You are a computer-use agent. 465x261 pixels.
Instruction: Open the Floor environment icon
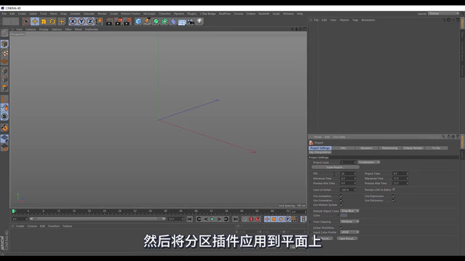pyautogui.click(x=182, y=21)
